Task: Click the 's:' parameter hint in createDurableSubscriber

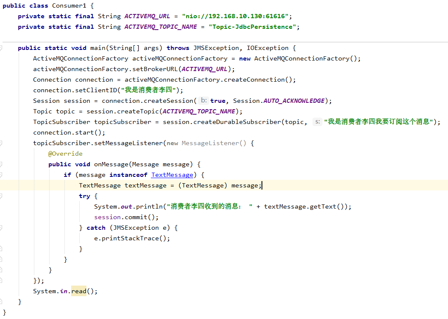Action: (x=317, y=122)
